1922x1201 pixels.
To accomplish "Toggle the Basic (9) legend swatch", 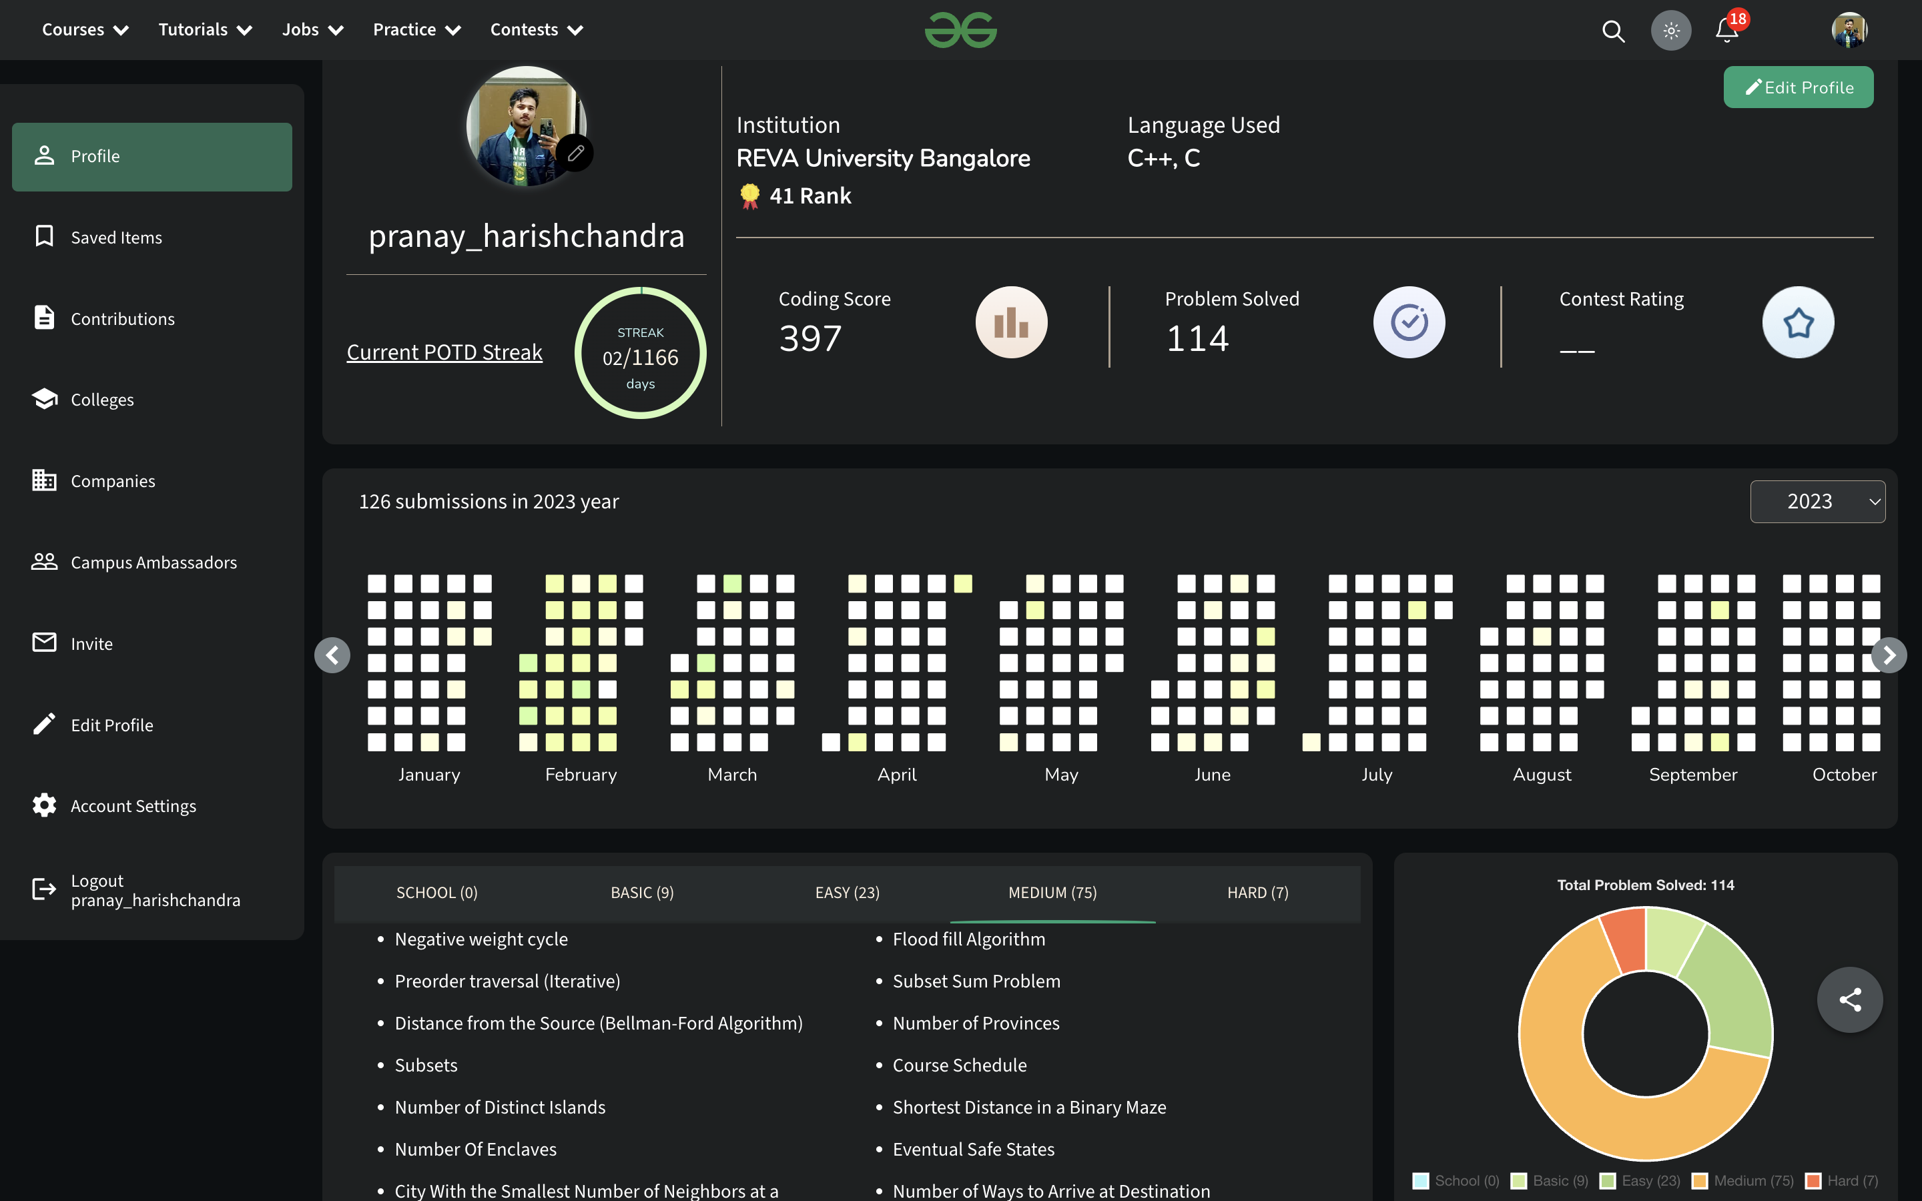I will pos(1518,1180).
